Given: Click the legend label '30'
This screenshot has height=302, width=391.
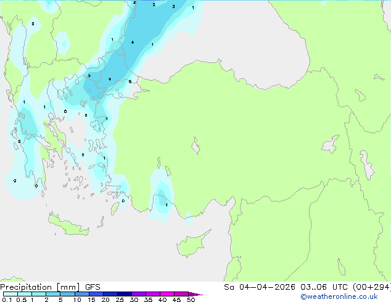Looking at the screenshot, I should coord(134,300).
